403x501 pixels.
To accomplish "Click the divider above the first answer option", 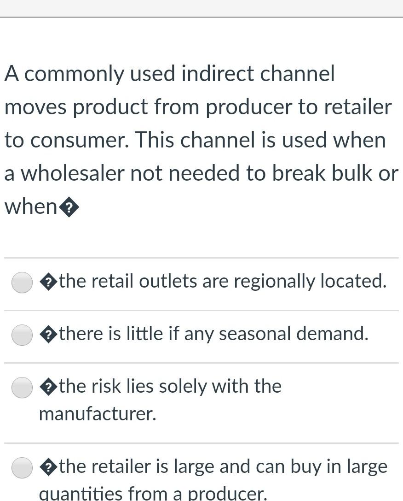I will [x=201, y=257].
